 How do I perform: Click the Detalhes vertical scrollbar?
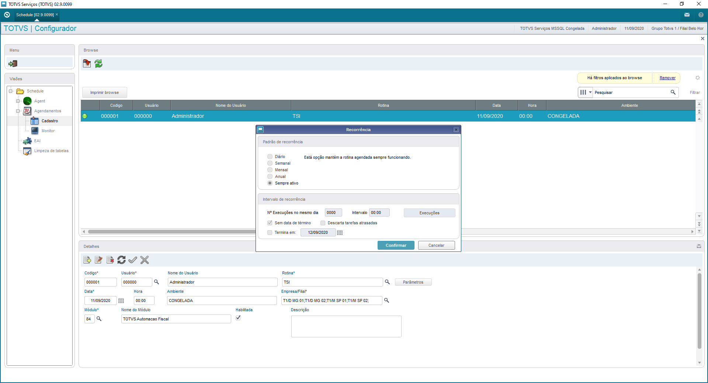(699, 311)
